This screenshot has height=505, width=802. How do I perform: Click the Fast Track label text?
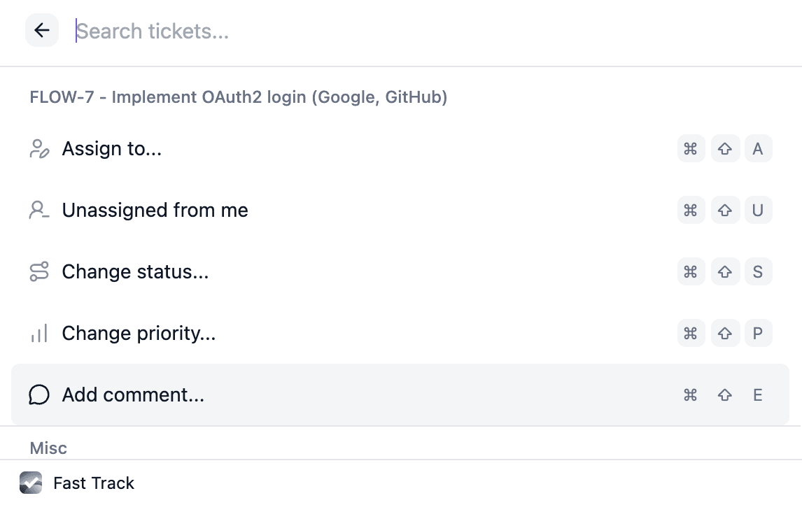point(94,483)
